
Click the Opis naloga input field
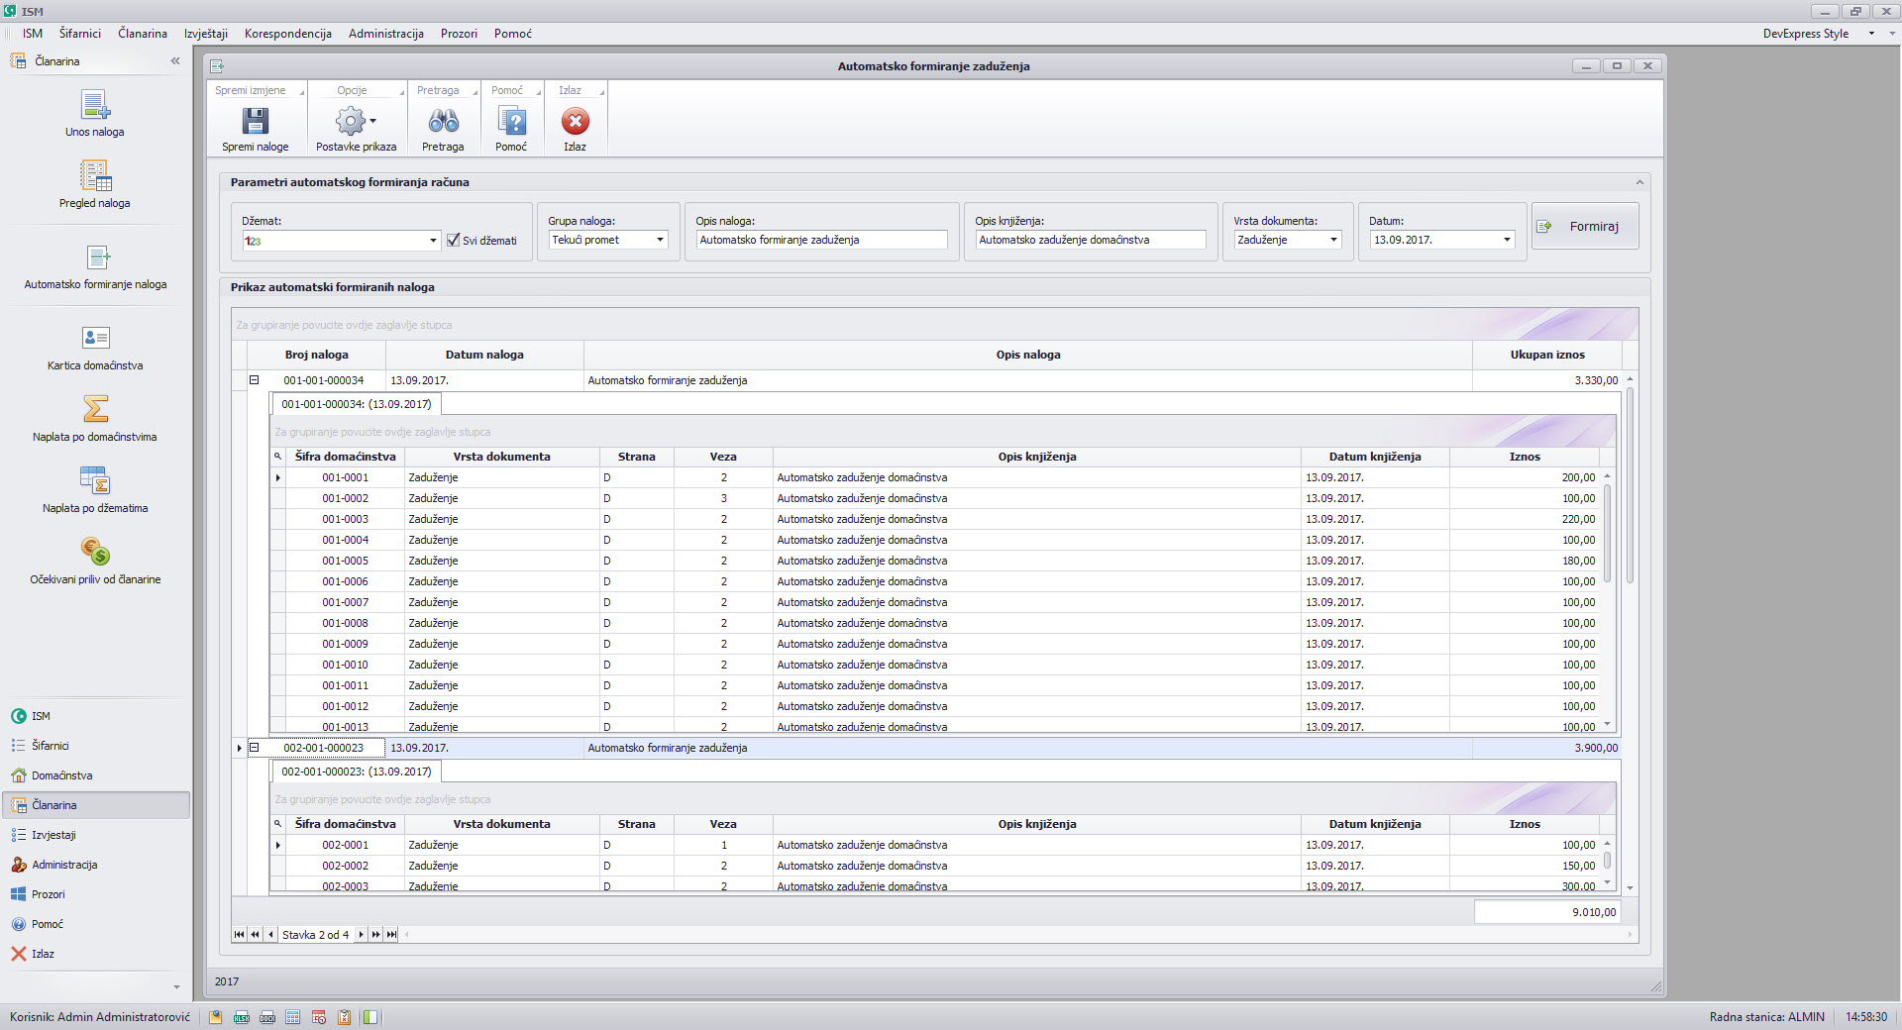[x=821, y=240]
